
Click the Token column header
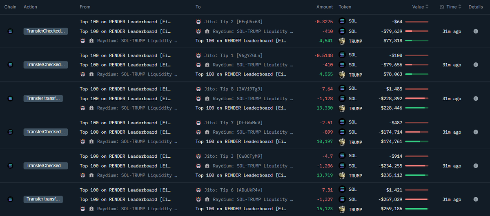[x=345, y=7]
